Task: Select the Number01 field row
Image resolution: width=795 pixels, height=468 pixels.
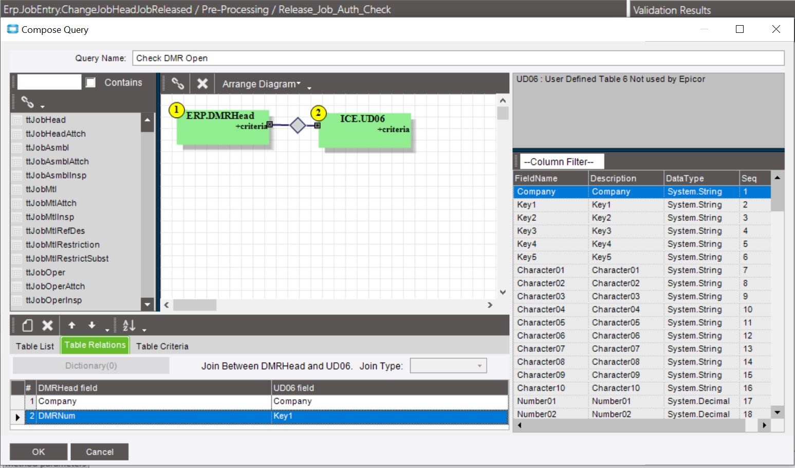Action: [x=642, y=401]
